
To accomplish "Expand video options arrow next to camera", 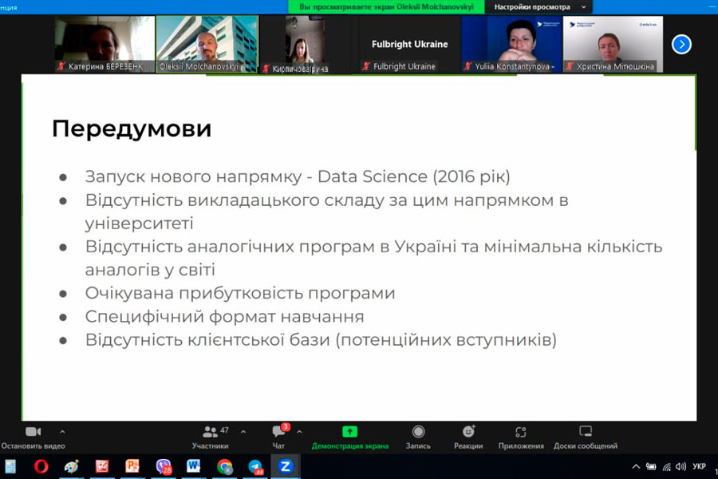I will pyautogui.click(x=62, y=432).
